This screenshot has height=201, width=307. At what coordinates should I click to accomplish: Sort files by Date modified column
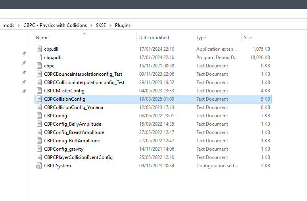click(x=154, y=38)
